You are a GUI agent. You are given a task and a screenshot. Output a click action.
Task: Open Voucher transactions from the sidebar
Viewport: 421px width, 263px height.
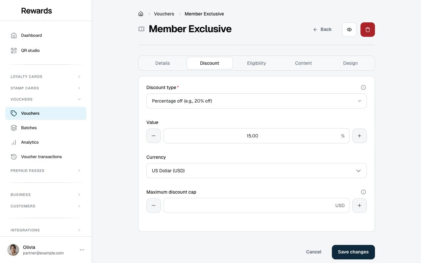[46, 157]
